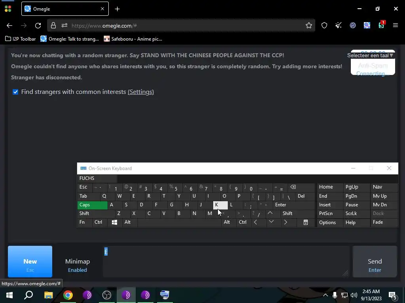This screenshot has height=303, width=405.
Task: Open the browser hamburger menu
Action: [395, 25]
